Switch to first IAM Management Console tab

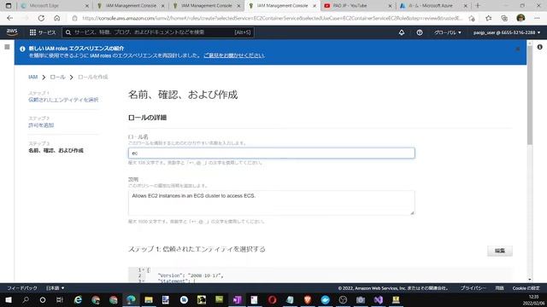(130, 6)
